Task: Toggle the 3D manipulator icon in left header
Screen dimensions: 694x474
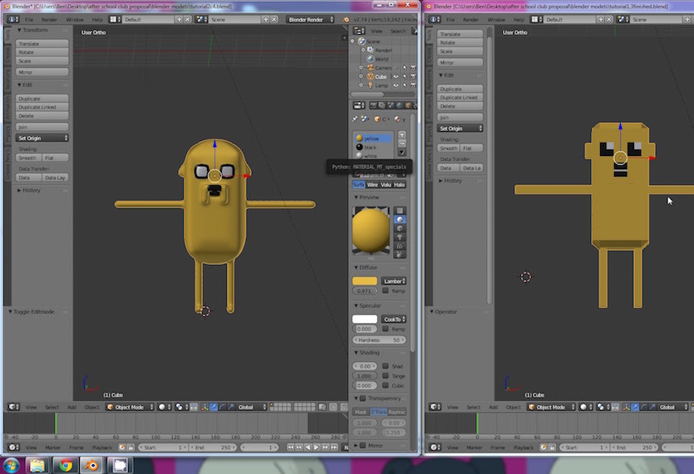Action: (x=205, y=407)
